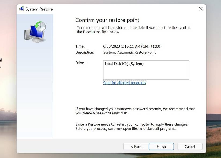Click the Time: field label
The image size is (221, 158).
coord(80,46)
